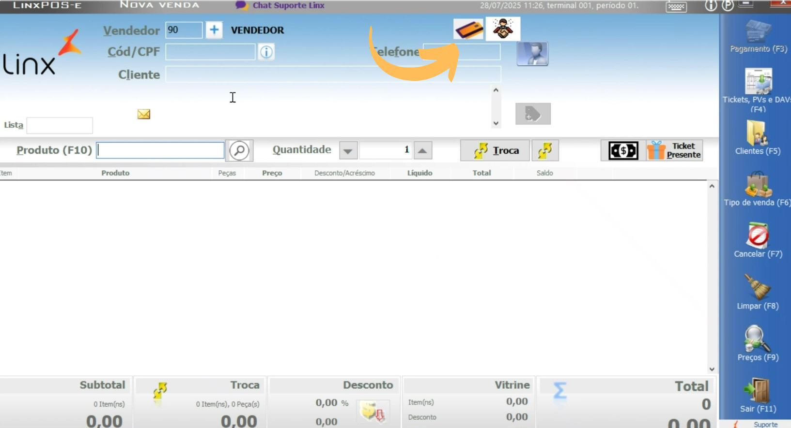Click the Saldo column header
This screenshot has height=428, width=791.
[x=545, y=173]
